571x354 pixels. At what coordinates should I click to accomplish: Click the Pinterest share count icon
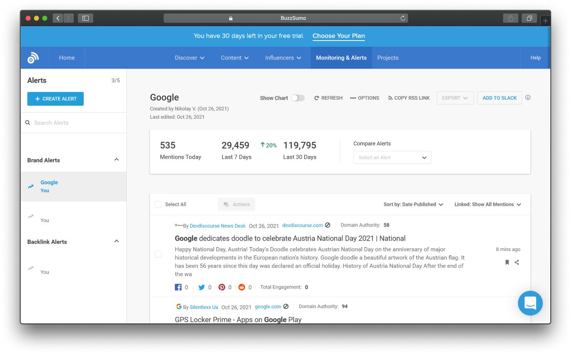(x=222, y=287)
